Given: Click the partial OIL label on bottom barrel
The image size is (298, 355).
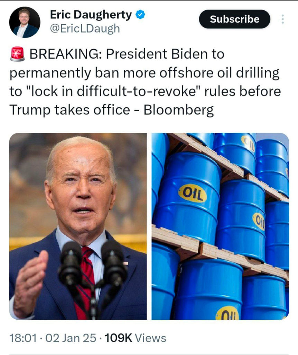Looking at the screenshot, I should [x=227, y=313].
